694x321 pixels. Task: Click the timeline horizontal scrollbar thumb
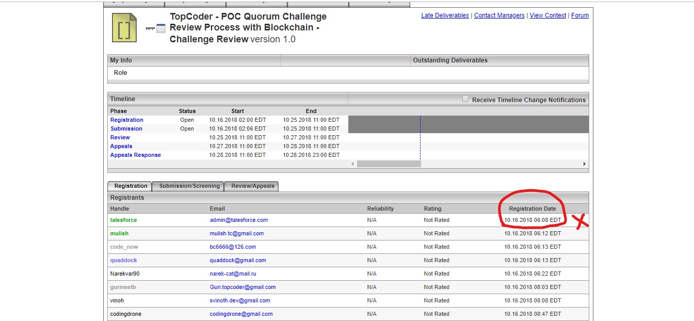point(389,164)
